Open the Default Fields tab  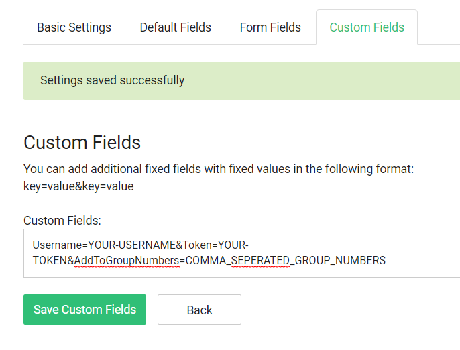(176, 27)
